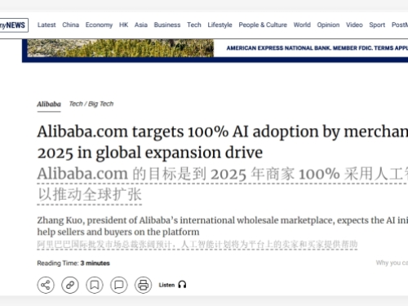
Task: Select the HK navigation link
Action: [123, 24]
